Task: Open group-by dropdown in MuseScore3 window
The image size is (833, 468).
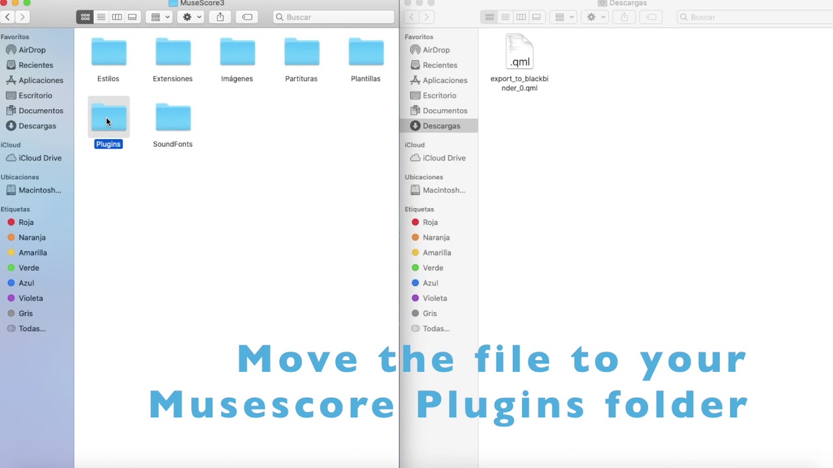Action: (160, 17)
